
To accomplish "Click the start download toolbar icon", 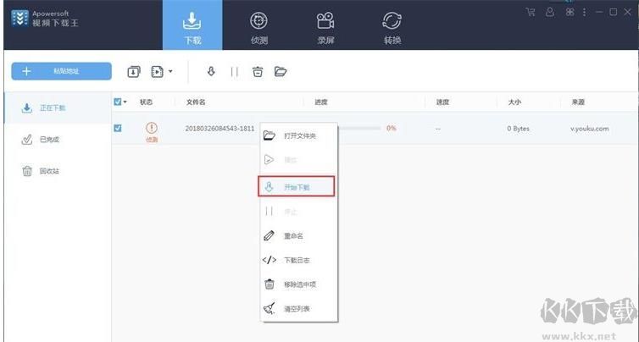I will 211,72.
